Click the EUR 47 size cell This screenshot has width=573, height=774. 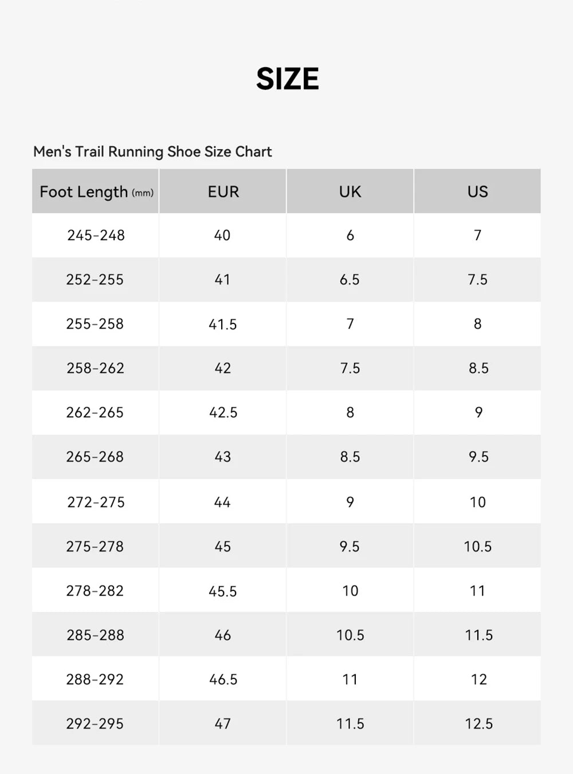coord(223,724)
